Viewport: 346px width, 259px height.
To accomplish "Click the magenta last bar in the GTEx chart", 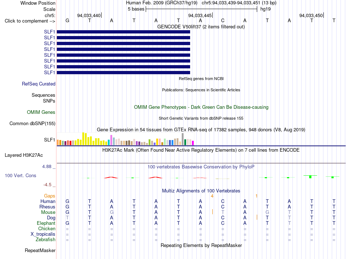I will (193, 143).
